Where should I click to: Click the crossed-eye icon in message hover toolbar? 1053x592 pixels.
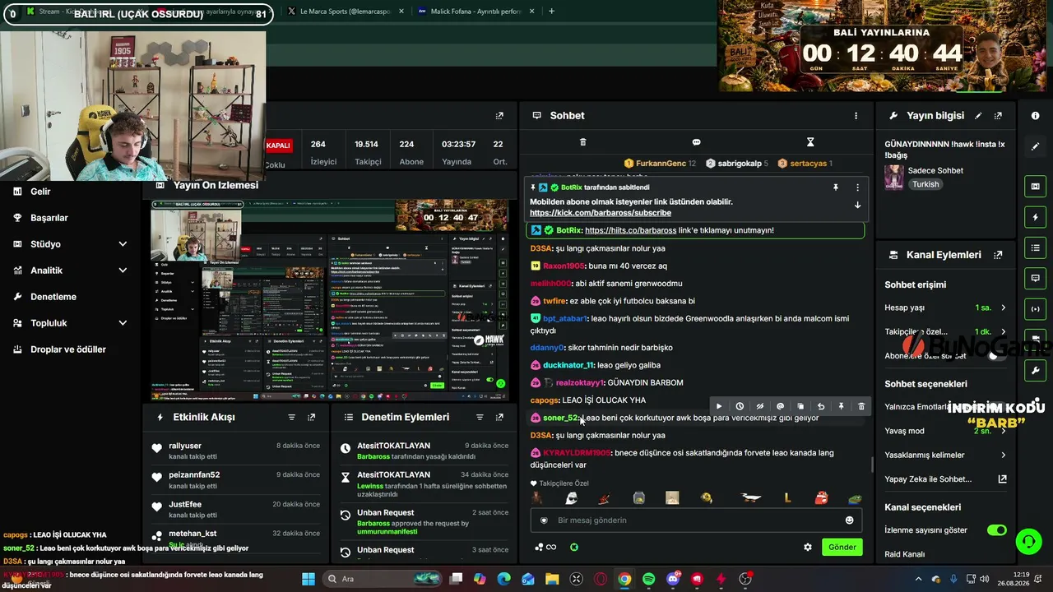click(760, 406)
